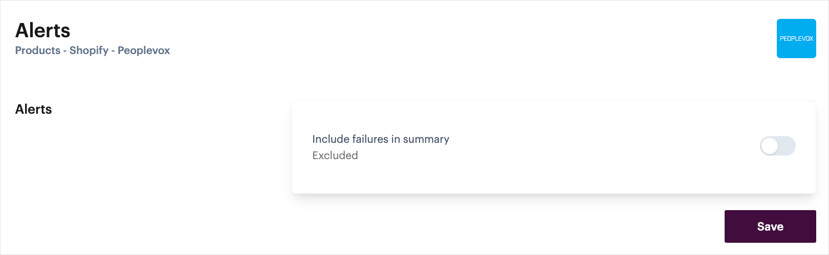
Task: Enable the Include failures in summary toggle
Action: click(x=777, y=146)
